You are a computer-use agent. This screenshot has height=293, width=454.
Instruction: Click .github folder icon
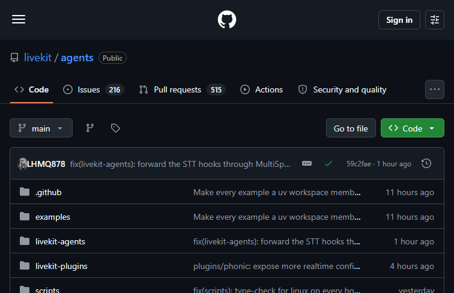tap(25, 192)
